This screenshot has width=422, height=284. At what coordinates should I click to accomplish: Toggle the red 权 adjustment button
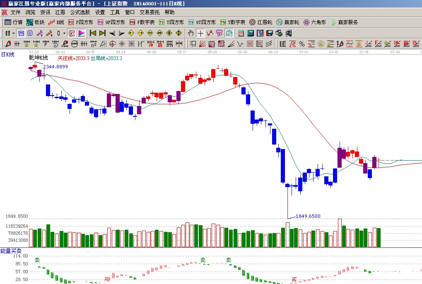click(72, 33)
